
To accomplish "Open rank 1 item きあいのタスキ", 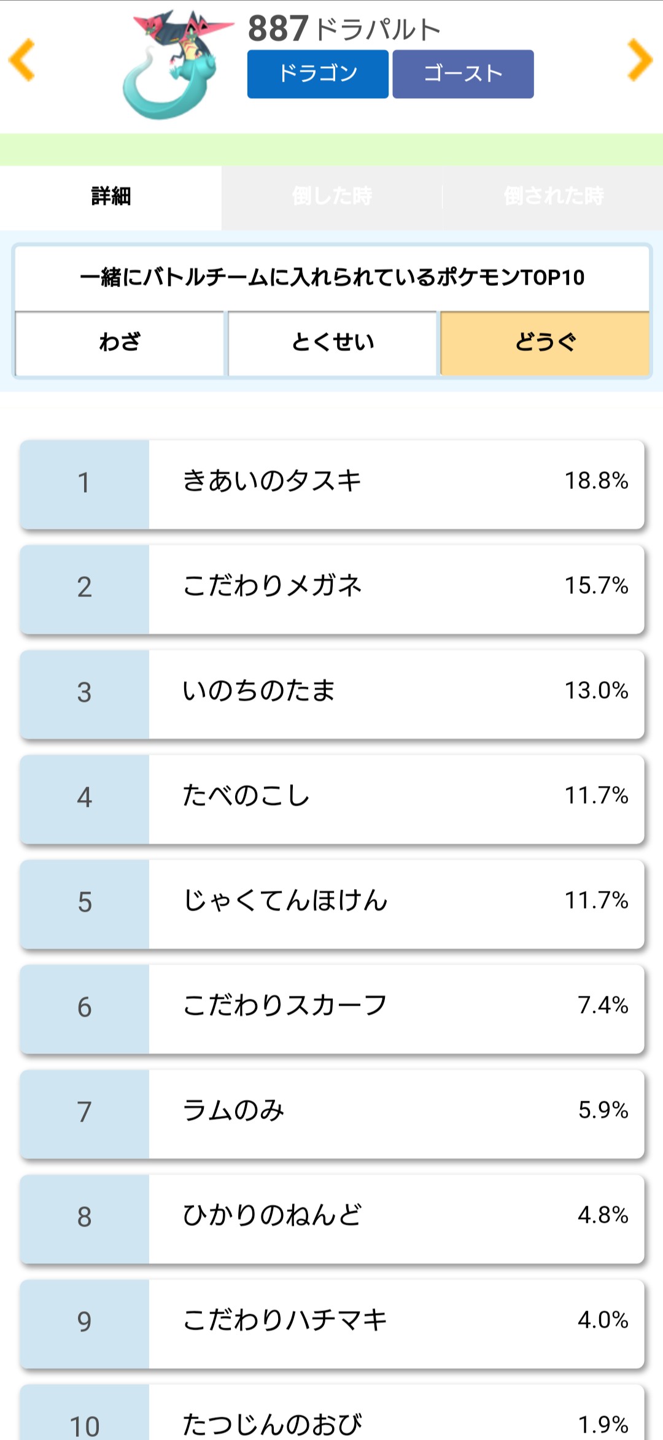I will [x=332, y=483].
